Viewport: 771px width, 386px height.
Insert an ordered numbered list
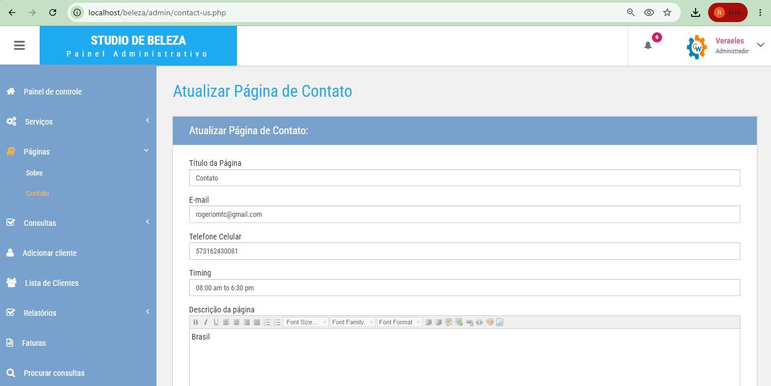pos(266,322)
